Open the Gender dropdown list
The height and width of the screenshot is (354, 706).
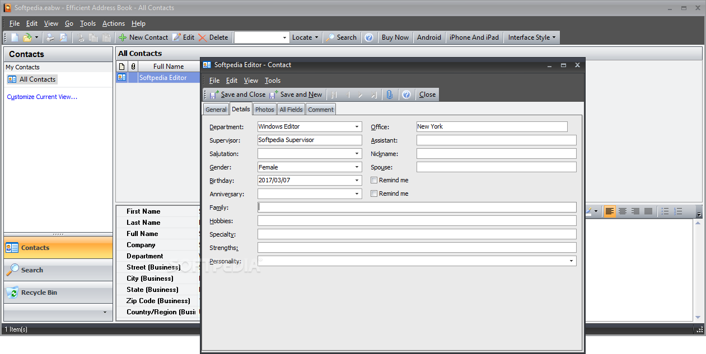357,167
